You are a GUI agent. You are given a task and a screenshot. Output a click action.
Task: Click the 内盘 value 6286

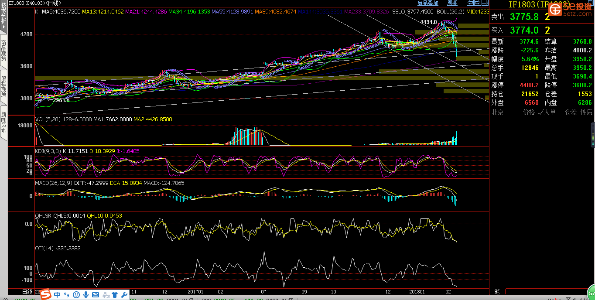click(585, 102)
